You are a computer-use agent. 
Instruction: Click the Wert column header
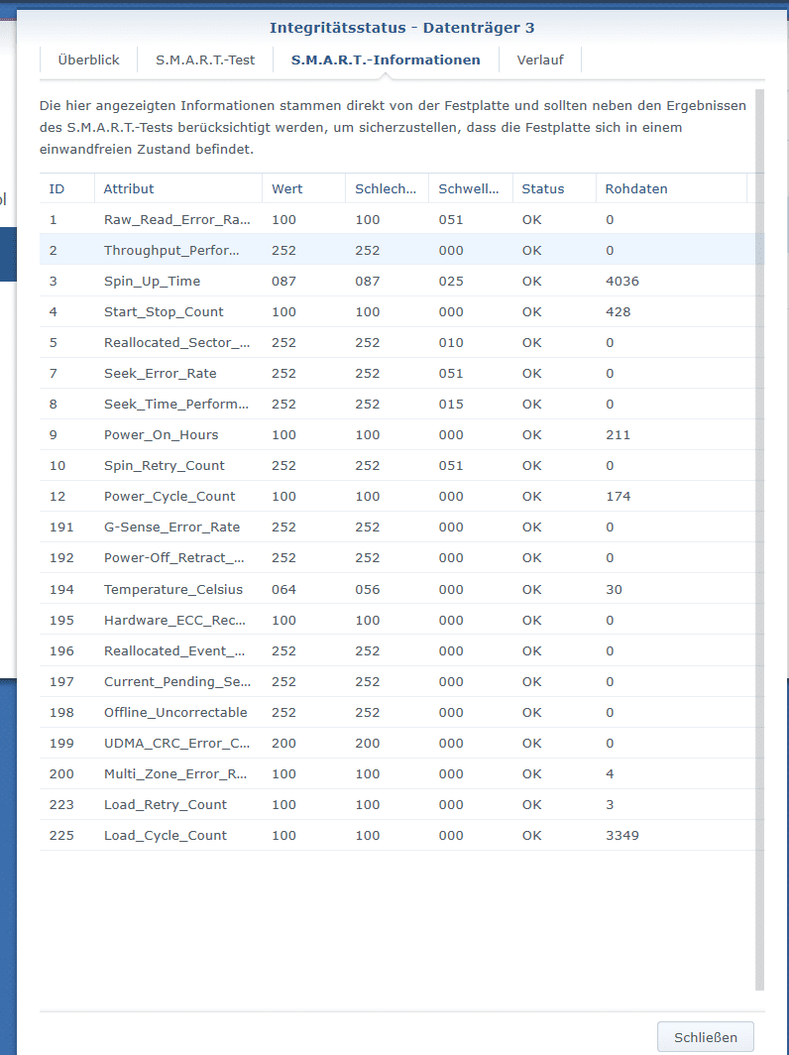tap(303, 189)
